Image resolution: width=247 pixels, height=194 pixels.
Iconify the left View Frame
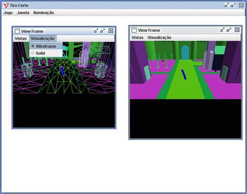click(x=96, y=31)
